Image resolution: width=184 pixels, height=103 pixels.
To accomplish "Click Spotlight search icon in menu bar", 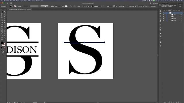I will [179, 1].
